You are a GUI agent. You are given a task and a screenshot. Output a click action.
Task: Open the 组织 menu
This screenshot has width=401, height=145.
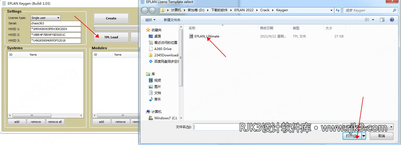[150, 20]
